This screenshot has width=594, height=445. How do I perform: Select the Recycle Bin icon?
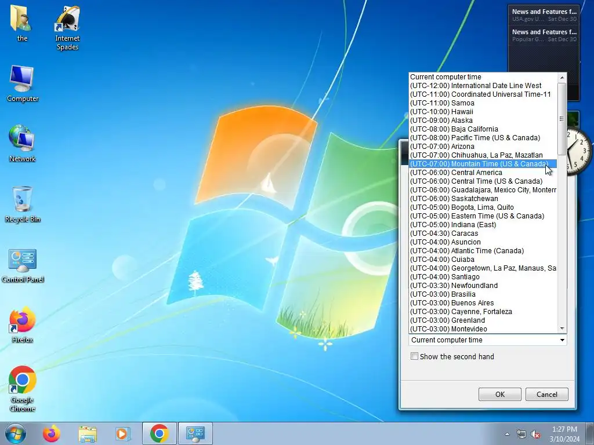click(x=23, y=205)
